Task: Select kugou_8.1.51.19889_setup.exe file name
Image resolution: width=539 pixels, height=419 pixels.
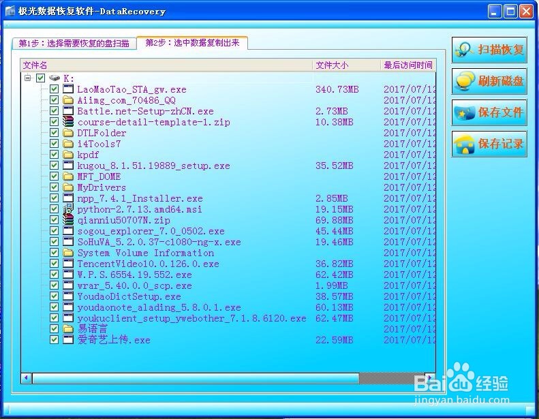Action: (x=153, y=166)
